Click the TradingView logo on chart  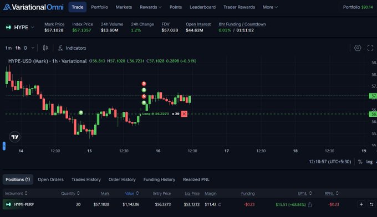14,137
